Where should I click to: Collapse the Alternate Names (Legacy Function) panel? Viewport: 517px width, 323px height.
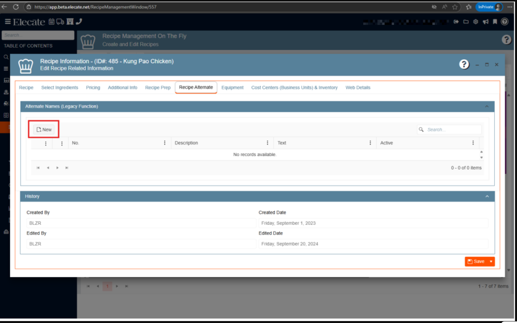point(487,106)
